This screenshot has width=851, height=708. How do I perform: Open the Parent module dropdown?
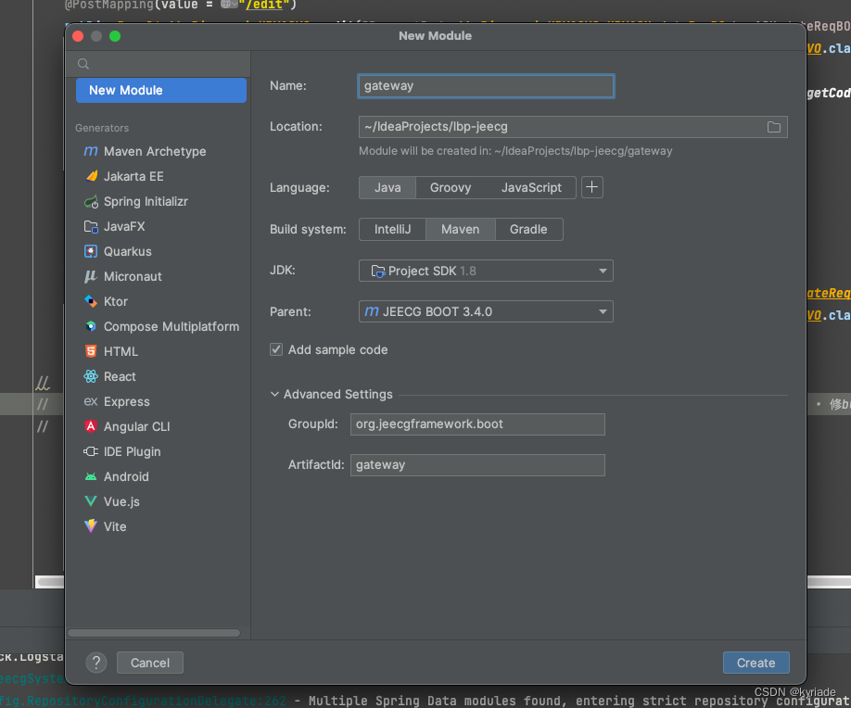tap(485, 311)
